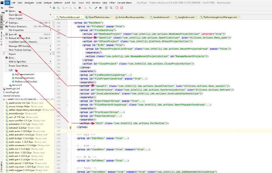Screen dimensions: 272x173
Task: Open the Edit menu in menu bar
Action: pyautogui.click(x=13, y=3)
